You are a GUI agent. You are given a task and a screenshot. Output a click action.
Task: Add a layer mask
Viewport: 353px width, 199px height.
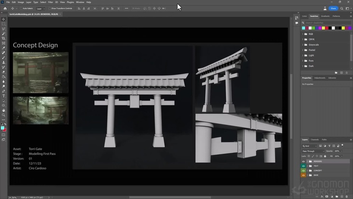[326, 197]
